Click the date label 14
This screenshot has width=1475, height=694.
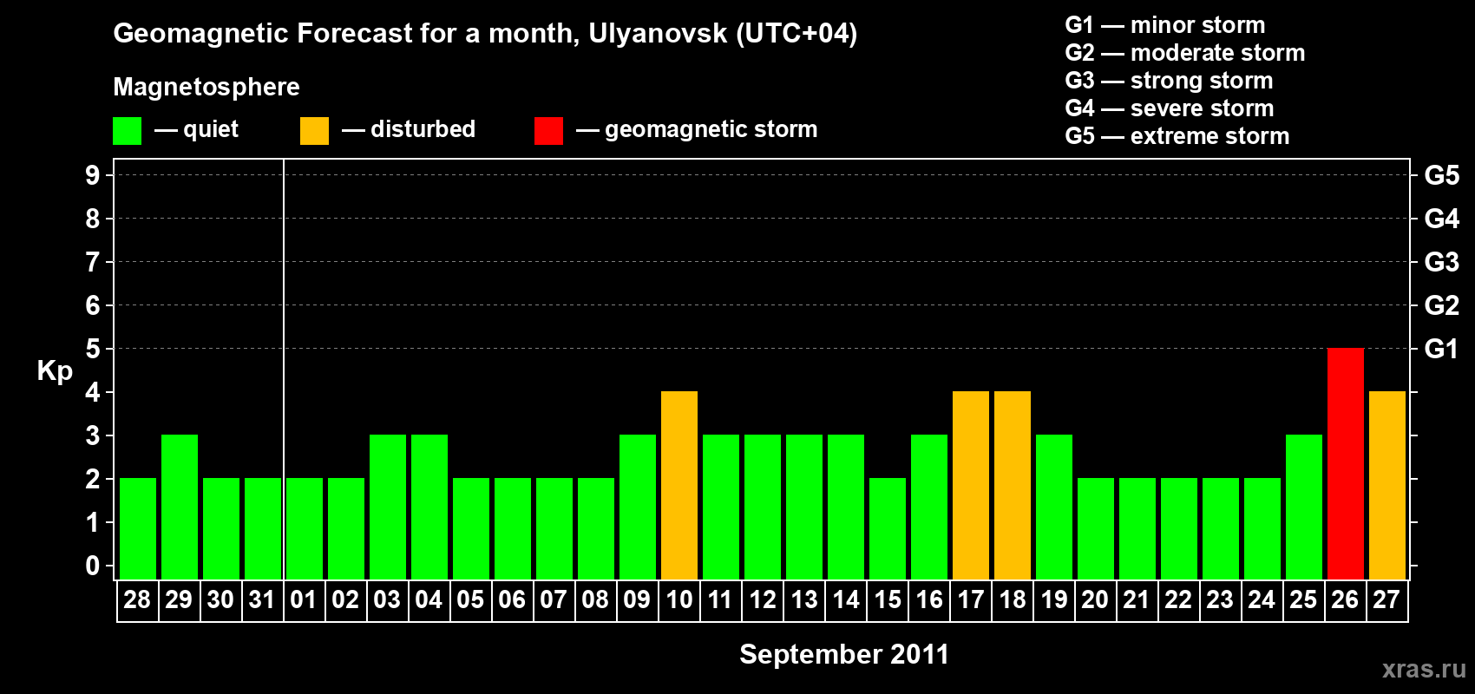click(x=845, y=600)
